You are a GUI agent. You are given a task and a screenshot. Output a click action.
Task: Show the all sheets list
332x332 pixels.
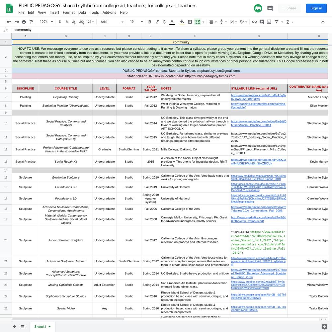23,326
